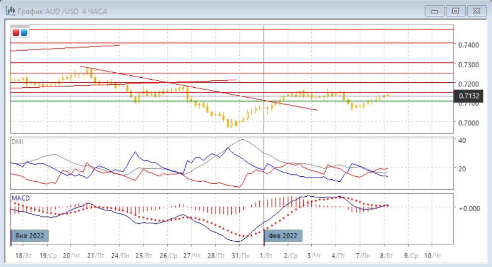Click the 0.7000 price level on scale

point(468,123)
